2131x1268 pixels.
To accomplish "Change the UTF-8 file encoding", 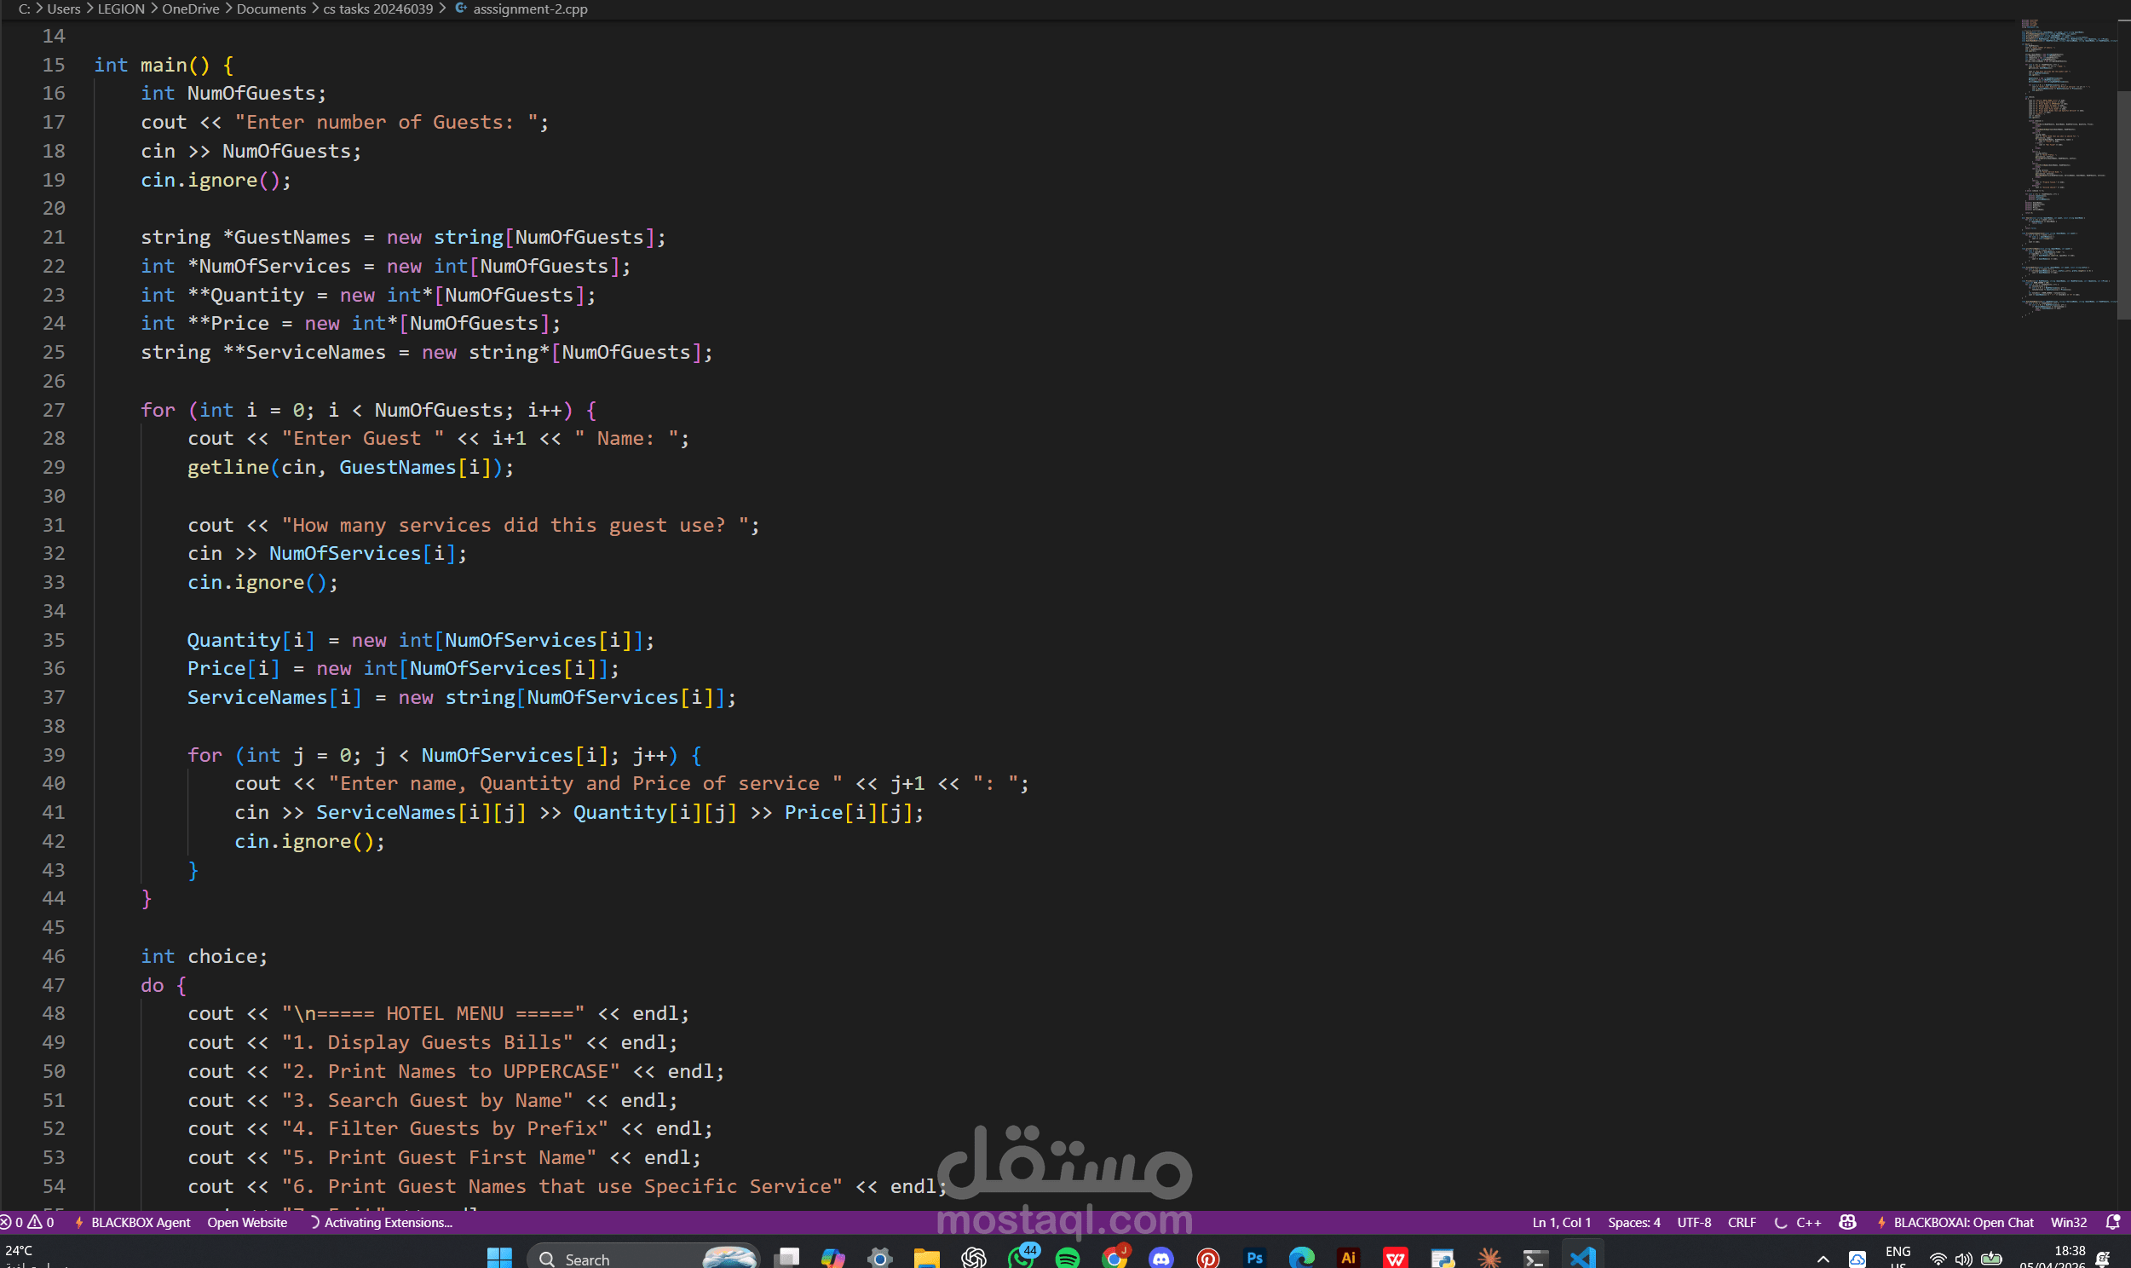I will pos(1694,1222).
